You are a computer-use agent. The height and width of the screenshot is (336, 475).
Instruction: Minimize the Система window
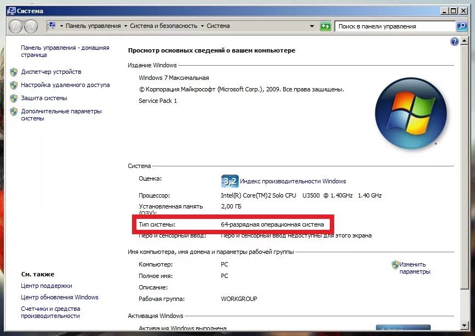(x=444, y=11)
